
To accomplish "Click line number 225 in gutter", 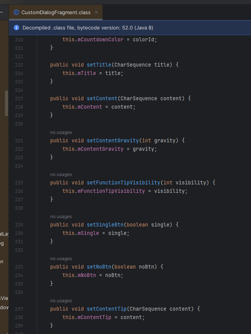I will 19,182.
